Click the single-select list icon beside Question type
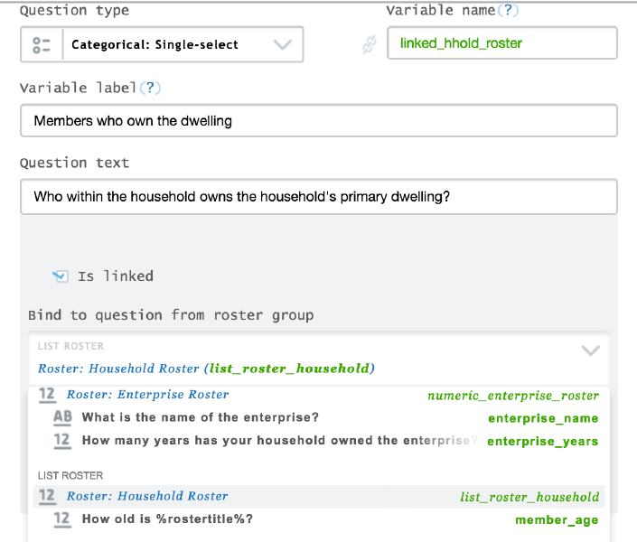637x542 pixels. pyautogui.click(x=42, y=44)
